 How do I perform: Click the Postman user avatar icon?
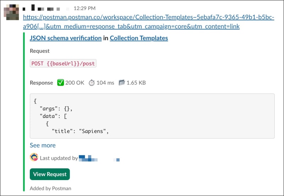34,157
